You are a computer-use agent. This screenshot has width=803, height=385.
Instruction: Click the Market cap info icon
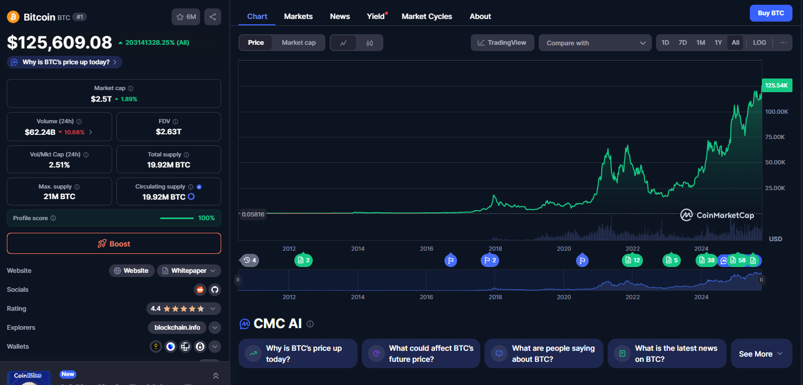[131, 88]
